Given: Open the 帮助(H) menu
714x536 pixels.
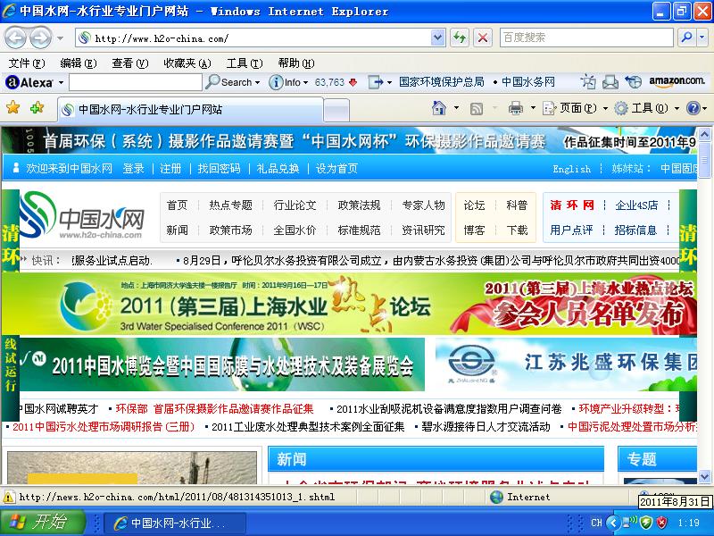Looking at the screenshot, I should point(296,63).
